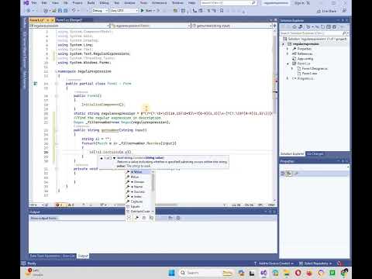Open the Any CPU platform dropdown
The height and width of the screenshot is (279, 372).
124,11
